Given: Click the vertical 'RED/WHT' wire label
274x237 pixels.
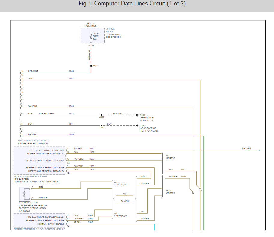Looking at the screenshot, I should (89, 55).
